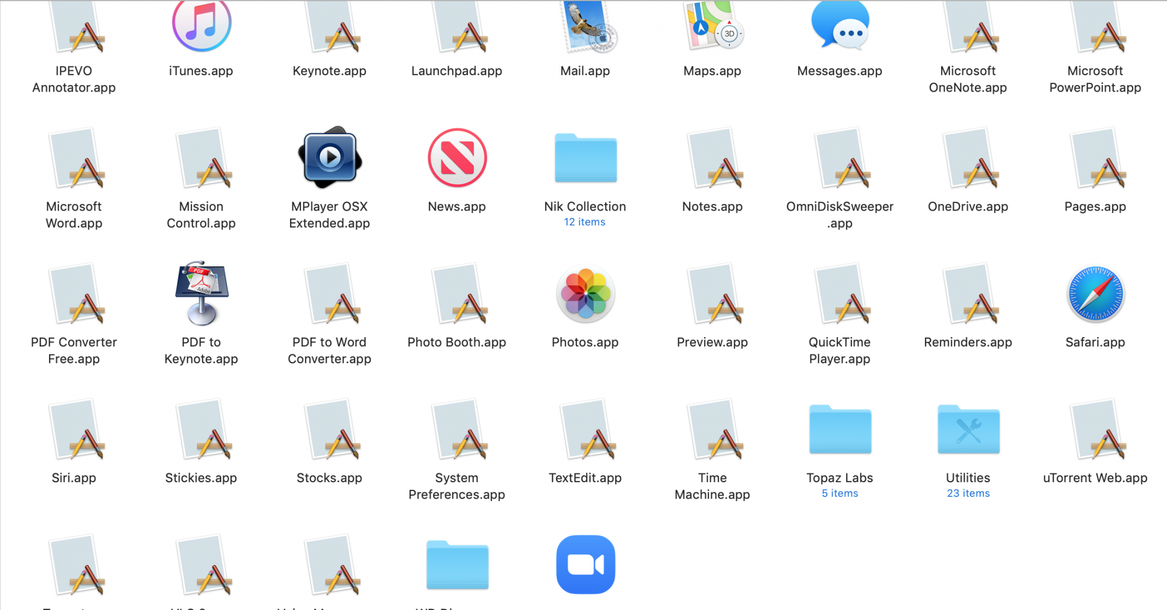Click the 'Launchpad.app' label
This screenshot has width=1167, height=610.
(x=457, y=71)
